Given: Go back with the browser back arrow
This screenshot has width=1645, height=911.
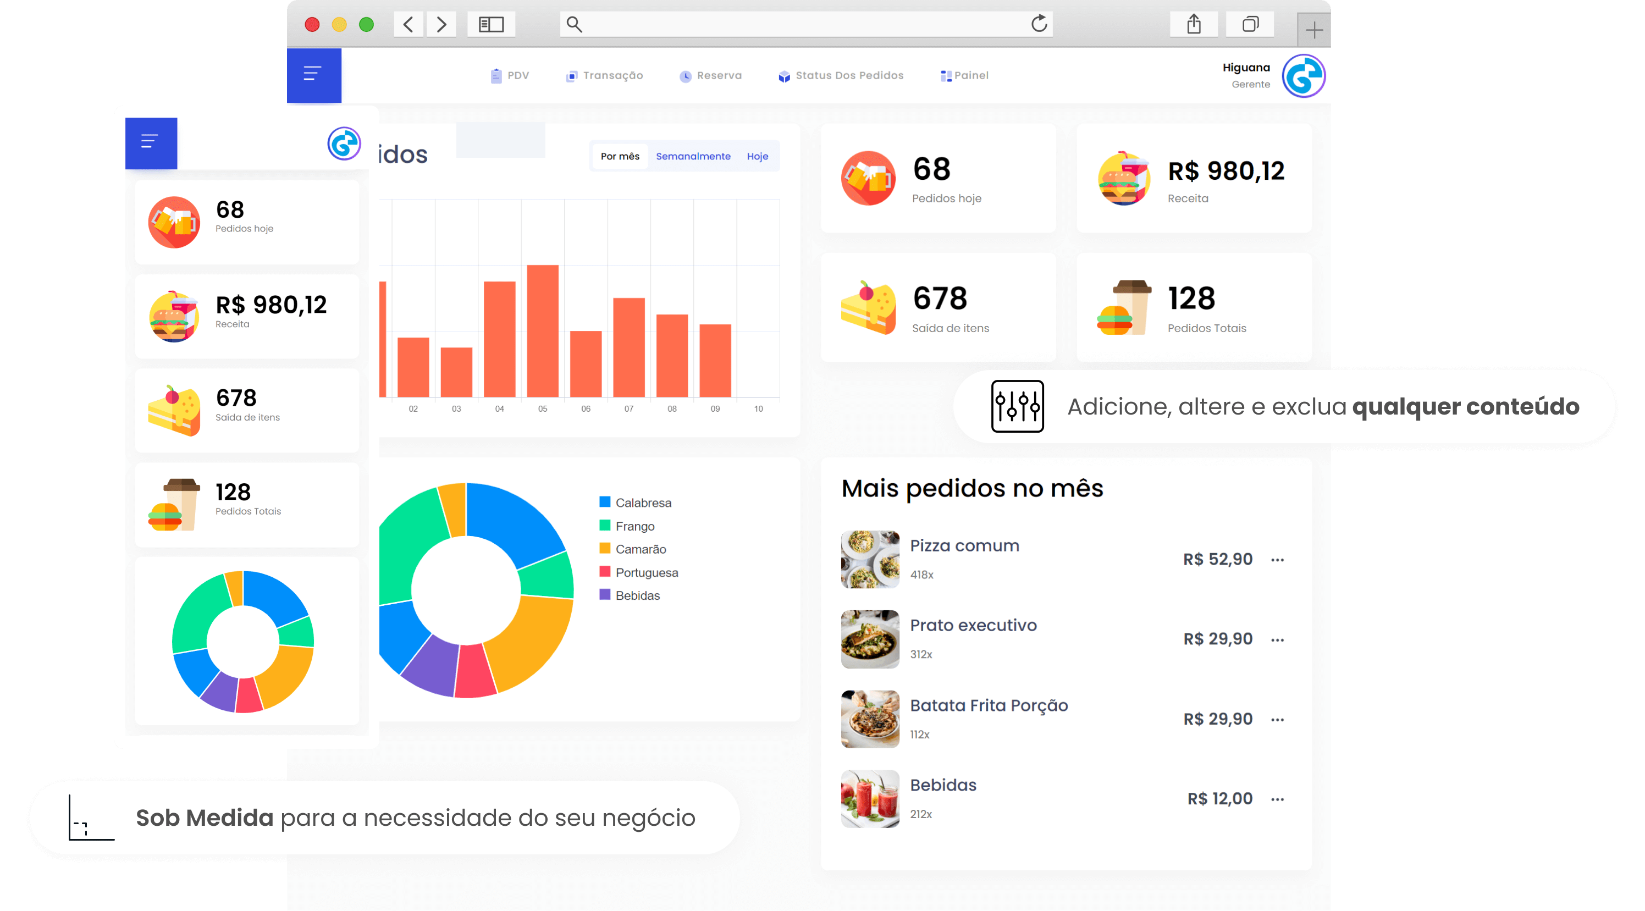Looking at the screenshot, I should (409, 24).
